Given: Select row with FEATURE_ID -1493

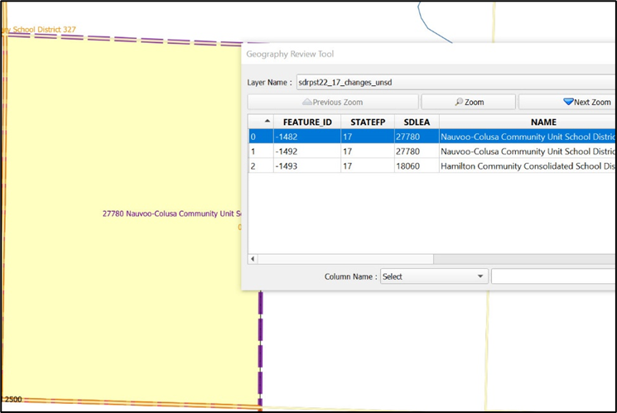Looking at the screenshot, I should click(x=306, y=166).
